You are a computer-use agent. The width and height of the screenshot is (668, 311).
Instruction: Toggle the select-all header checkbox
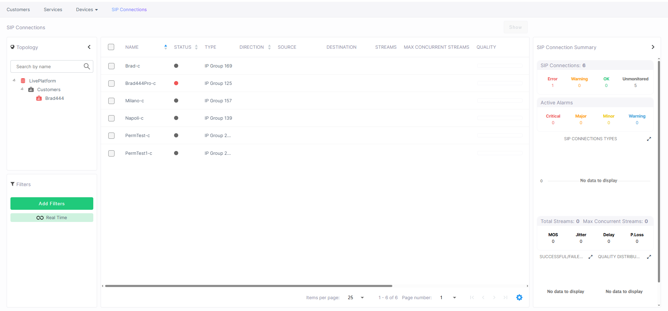pyautogui.click(x=111, y=47)
